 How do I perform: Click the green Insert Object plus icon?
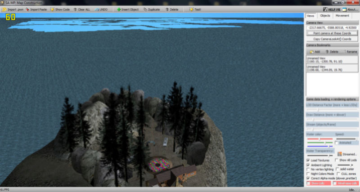coord(119,9)
